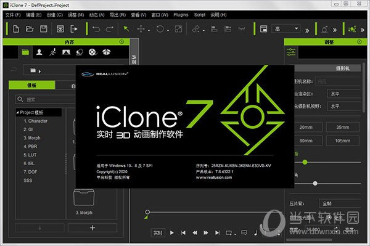Toggle the 实时 realtime button
This screenshot has width=370, height=246.
[158, 233]
